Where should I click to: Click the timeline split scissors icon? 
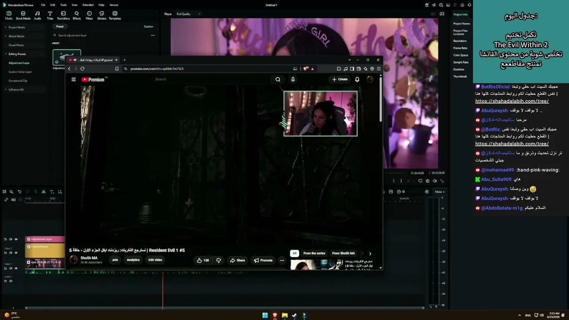click(x=44, y=192)
